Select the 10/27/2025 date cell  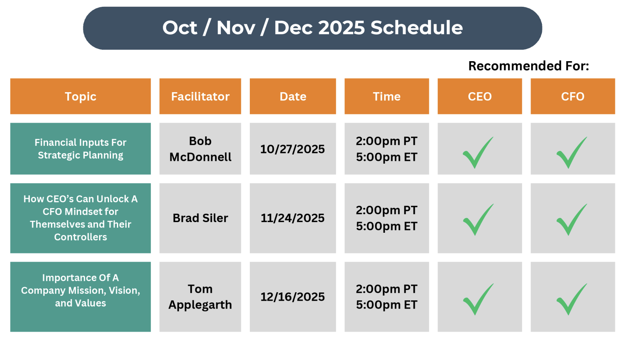[292, 149]
